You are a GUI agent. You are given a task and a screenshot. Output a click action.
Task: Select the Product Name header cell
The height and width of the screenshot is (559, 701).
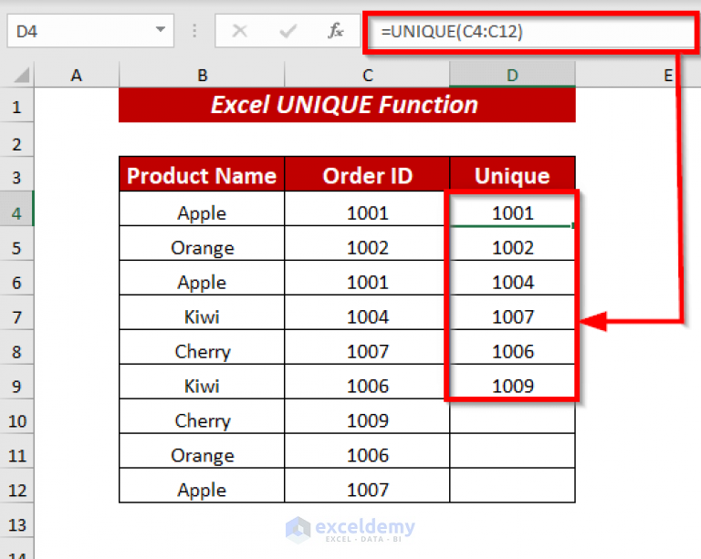202,174
